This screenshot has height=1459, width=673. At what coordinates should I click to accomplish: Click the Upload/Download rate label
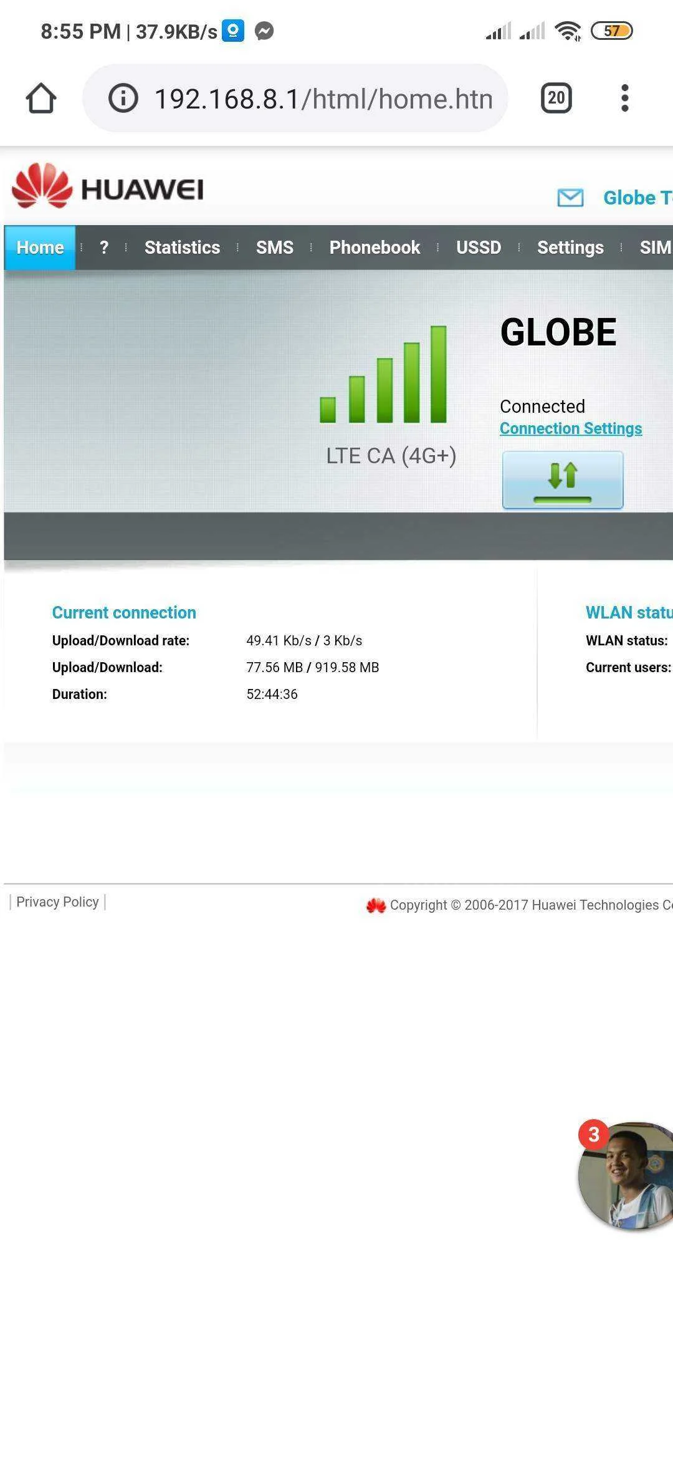[x=121, y=640]
